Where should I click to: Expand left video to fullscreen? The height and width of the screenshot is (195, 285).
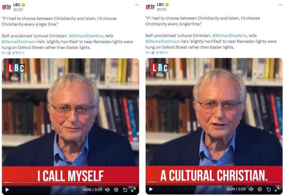(x=134, y=190)
